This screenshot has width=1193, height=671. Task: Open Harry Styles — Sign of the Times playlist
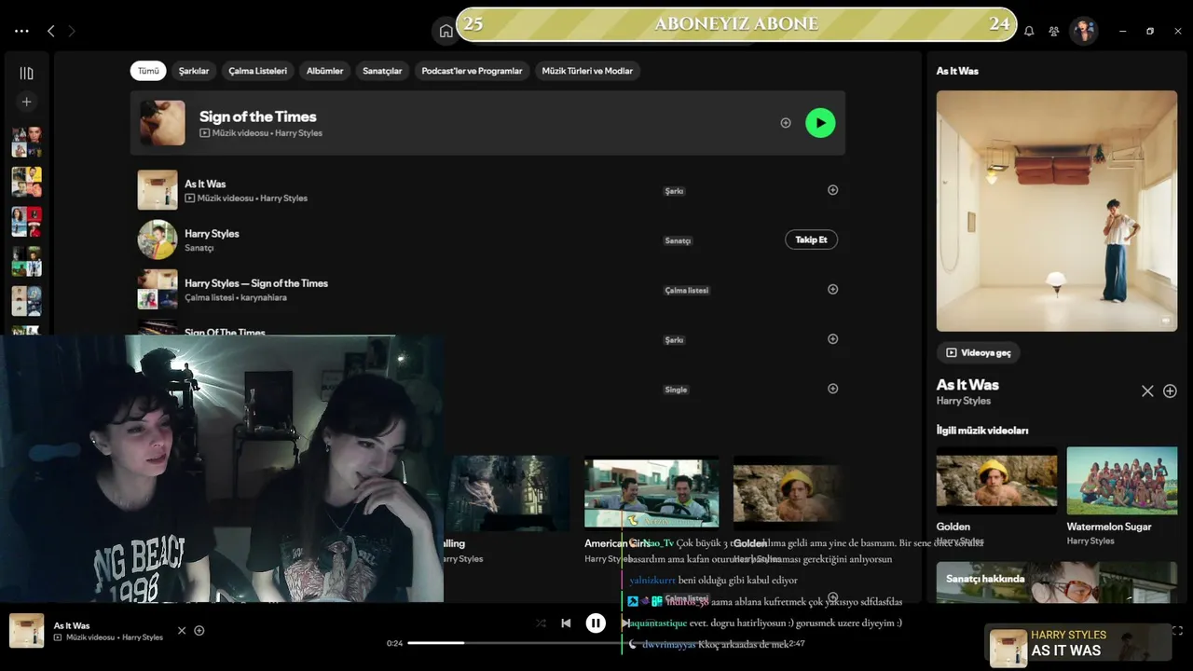click(256, 283)
